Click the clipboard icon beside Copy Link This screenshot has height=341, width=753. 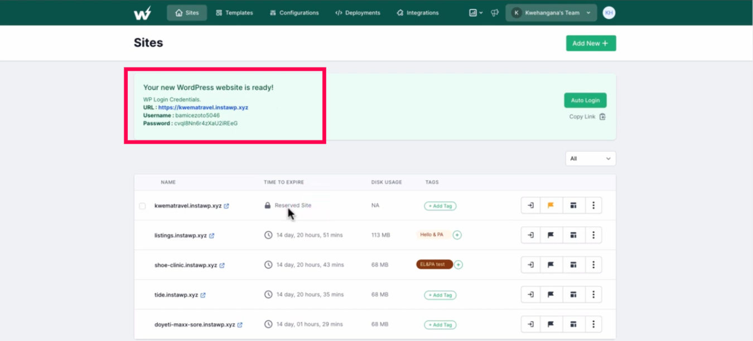pyautogui.click(x=602, y=117)
